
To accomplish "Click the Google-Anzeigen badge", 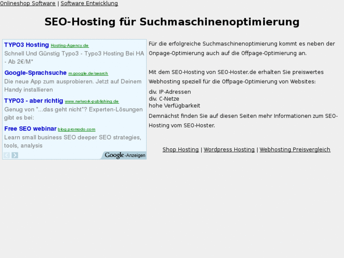I will point(124,155).
